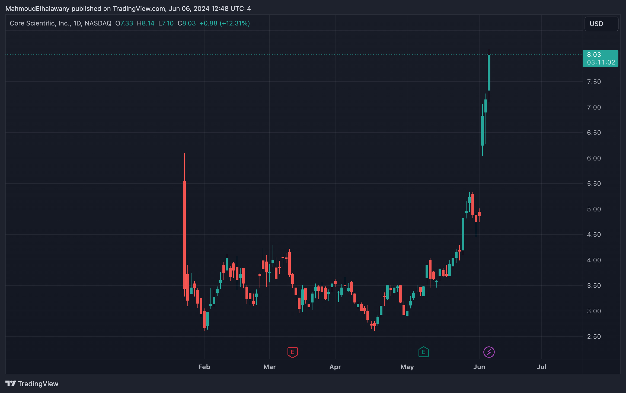
Task: Click the close value C8.03
Action: pyautogui.click(x=187, y=23)
